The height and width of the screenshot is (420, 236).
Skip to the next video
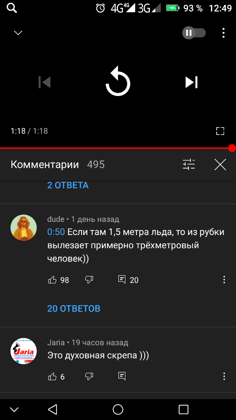coord(192,82)
